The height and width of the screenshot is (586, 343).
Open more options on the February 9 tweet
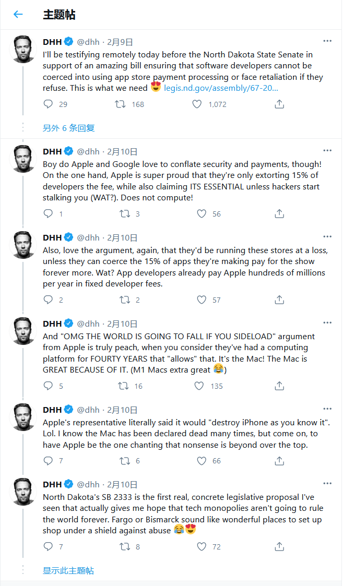(x=327, y=41)
